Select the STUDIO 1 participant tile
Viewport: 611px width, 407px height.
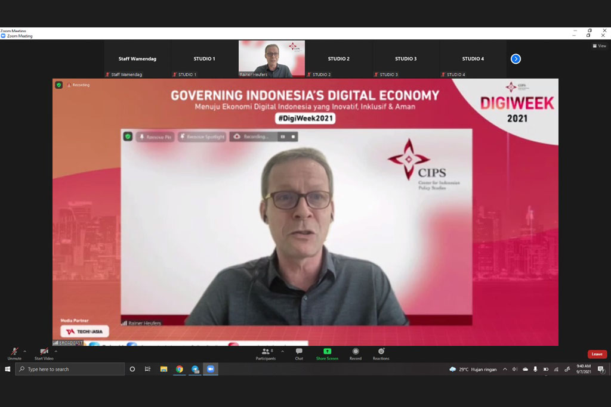204,59
